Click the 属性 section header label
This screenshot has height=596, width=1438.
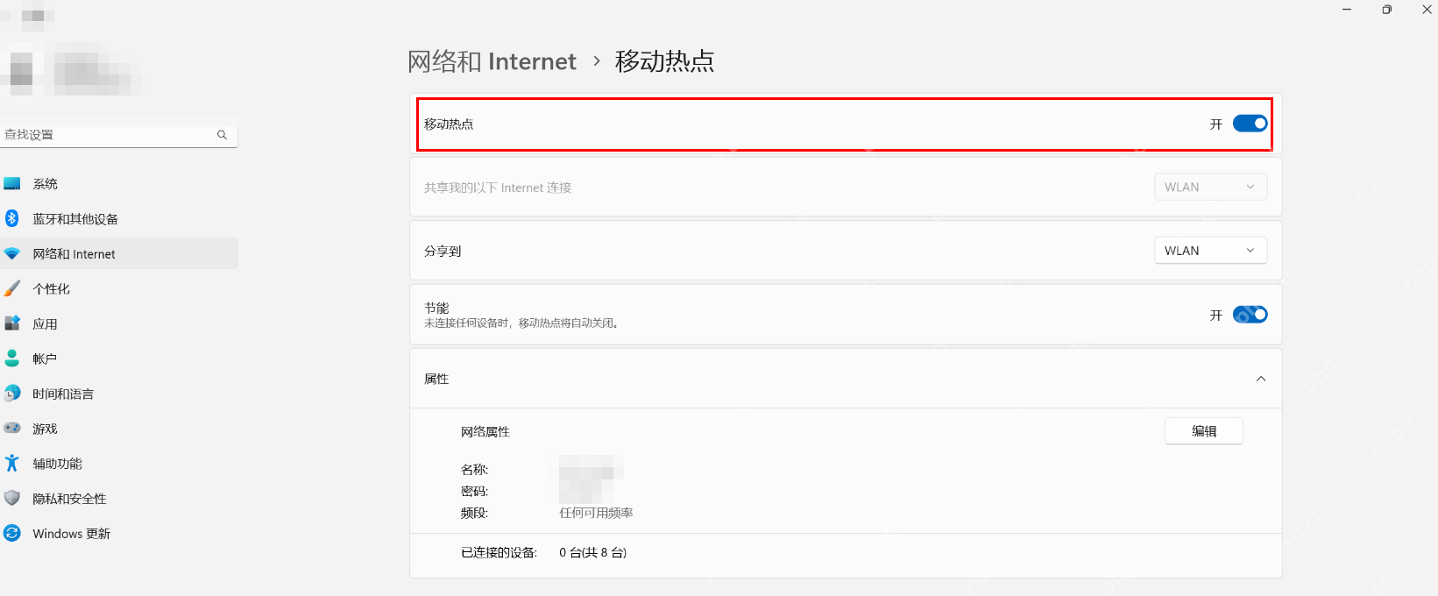tap(436, 379)
